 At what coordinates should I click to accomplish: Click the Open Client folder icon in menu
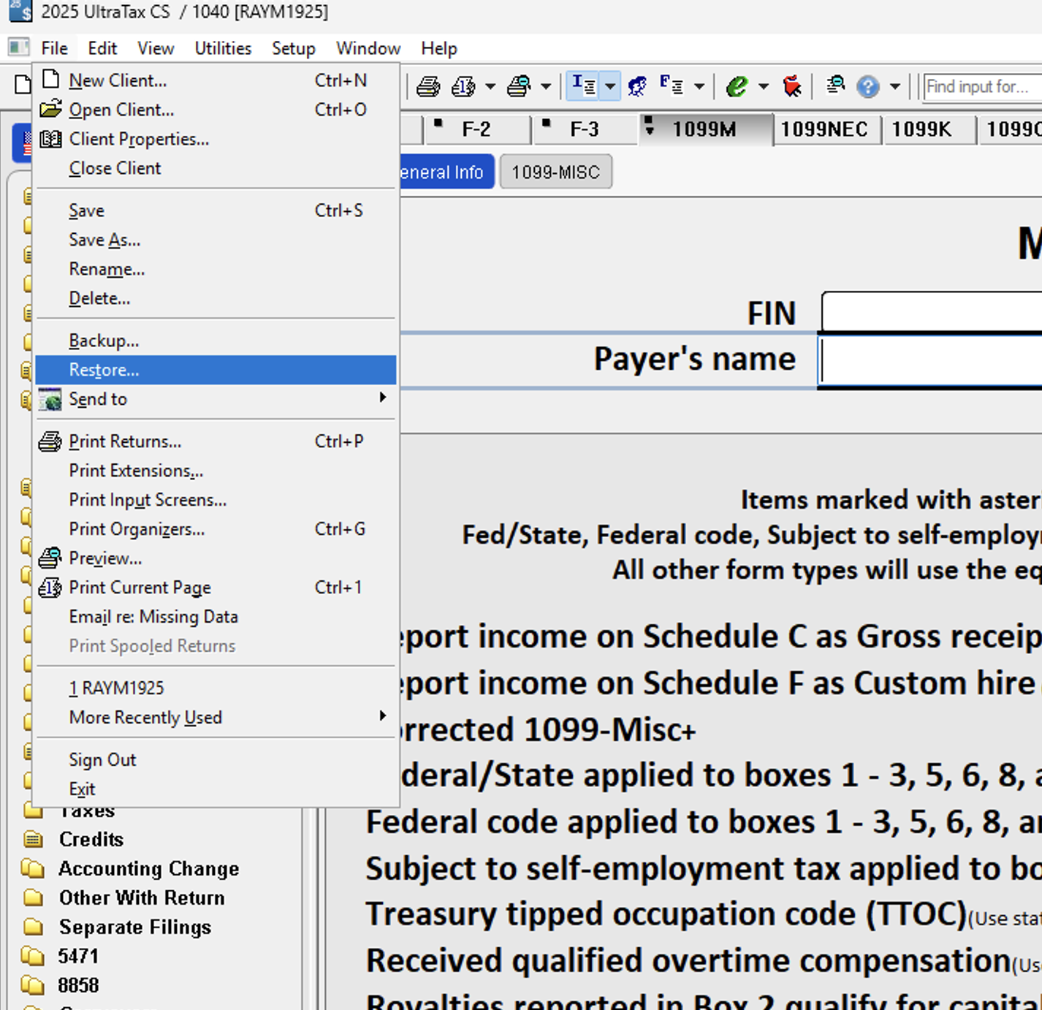(50, 110)
